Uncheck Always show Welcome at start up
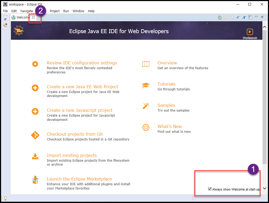 click(x=210, y=189)
